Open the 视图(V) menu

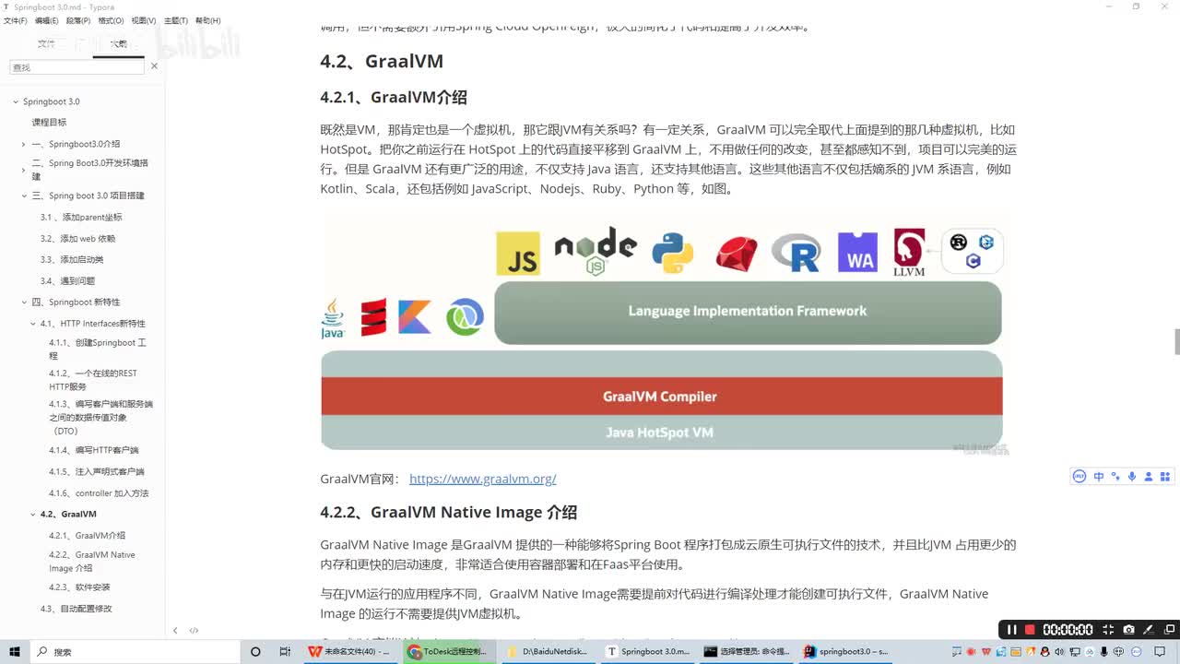tap(143, 20)
